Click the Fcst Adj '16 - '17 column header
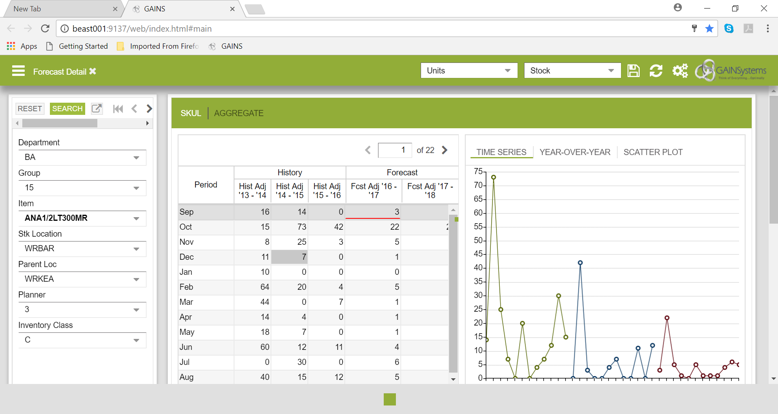The height and width of the screenshot is (414, 778). click(x=374, y=191)
